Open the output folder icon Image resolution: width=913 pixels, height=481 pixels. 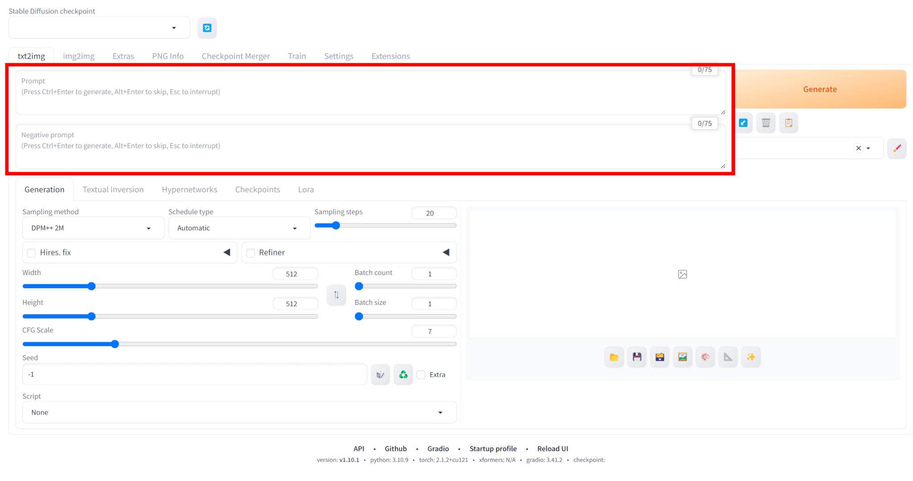614,357
